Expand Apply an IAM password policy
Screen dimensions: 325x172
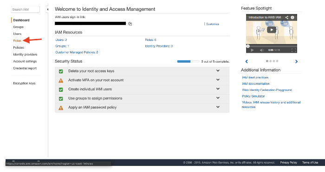218,107
